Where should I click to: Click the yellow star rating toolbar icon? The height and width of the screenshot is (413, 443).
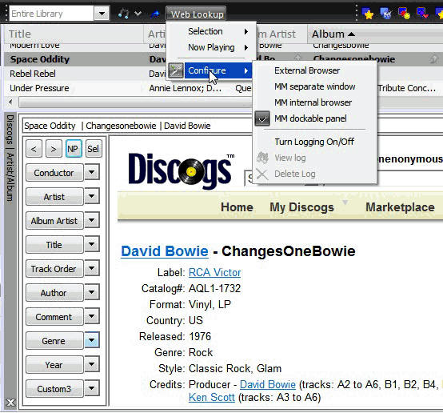pos(368,14)
